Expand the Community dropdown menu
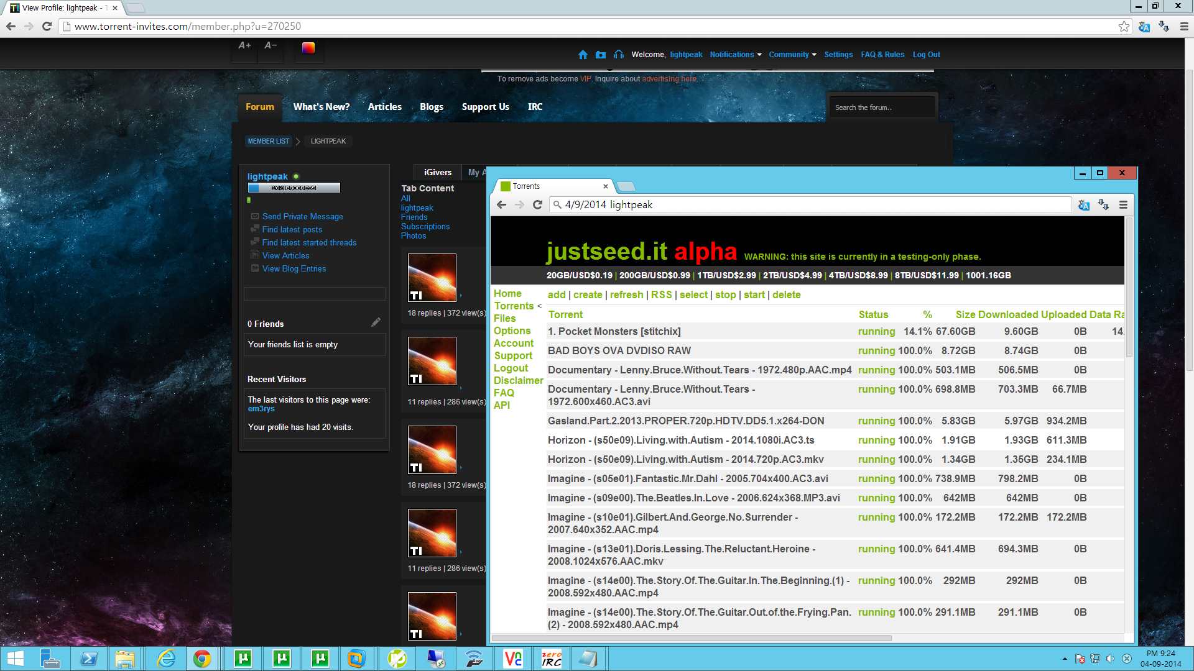 coord(792,55)
